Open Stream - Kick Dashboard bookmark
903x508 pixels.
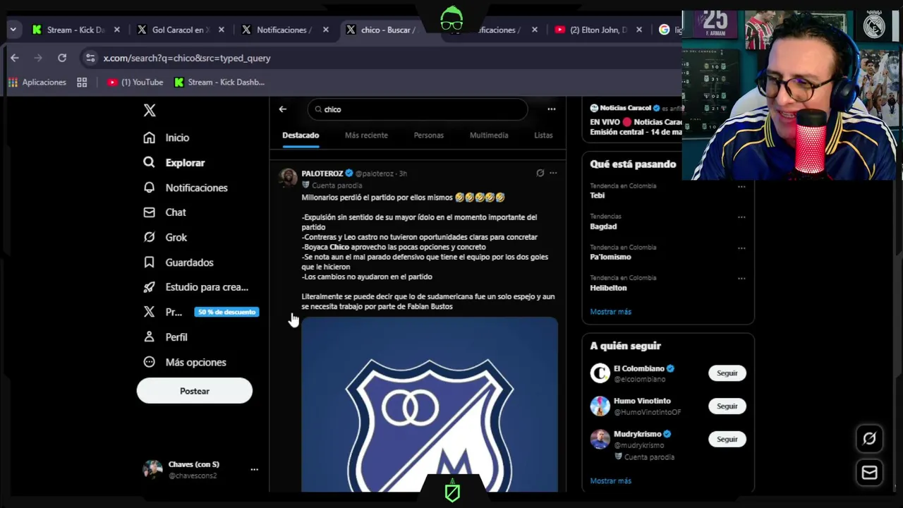tap(219, 82)
